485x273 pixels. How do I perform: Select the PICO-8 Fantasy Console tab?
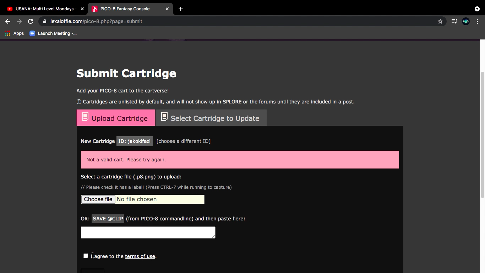coord(130,9)
